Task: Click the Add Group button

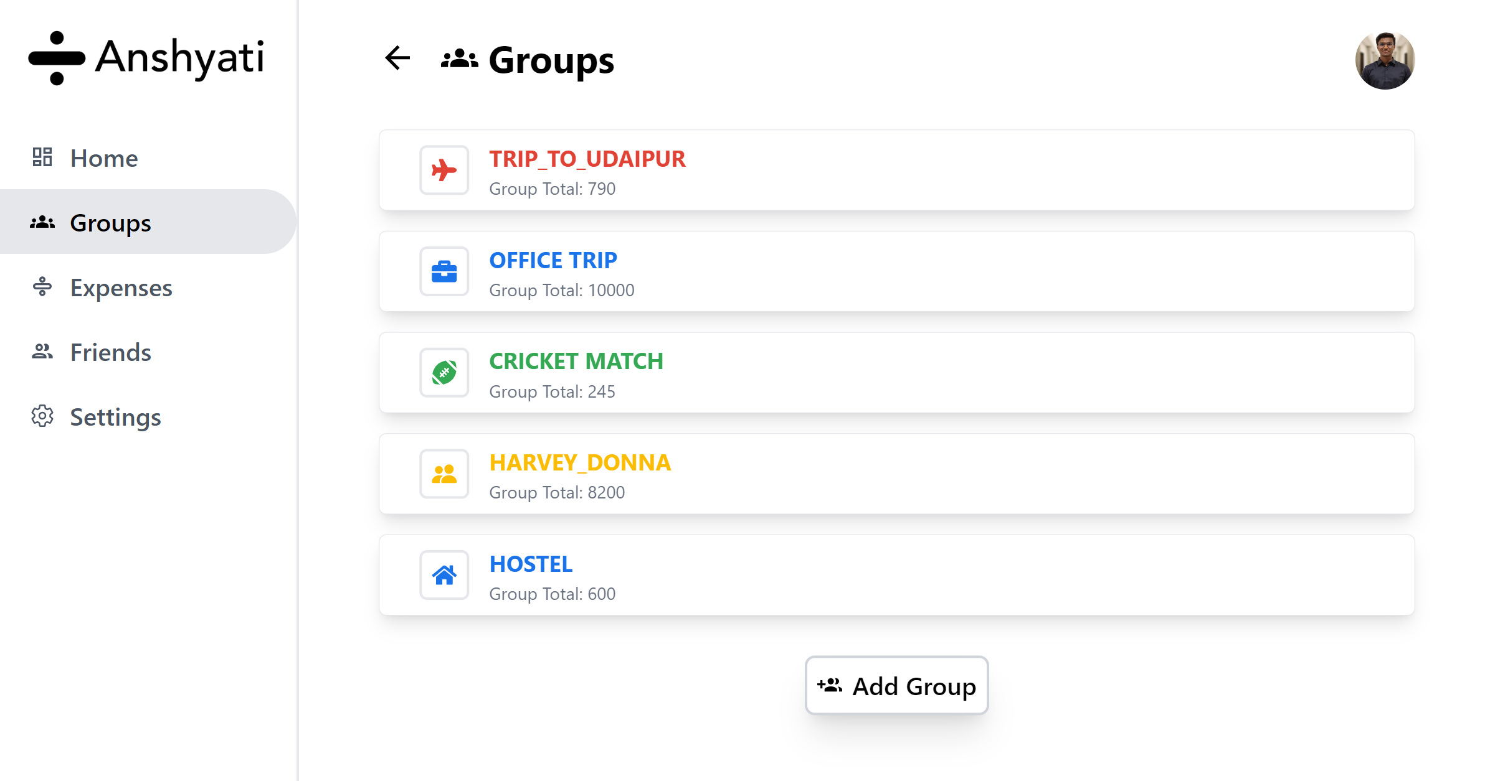Action: coord(896,685)
